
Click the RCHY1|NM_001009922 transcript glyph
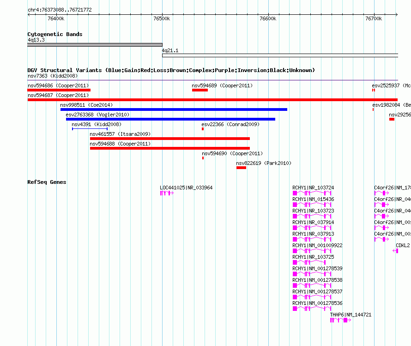coord(312,251)
